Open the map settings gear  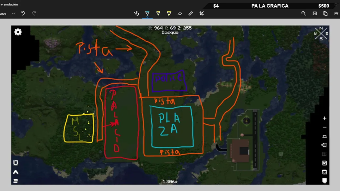click(18, 32)
